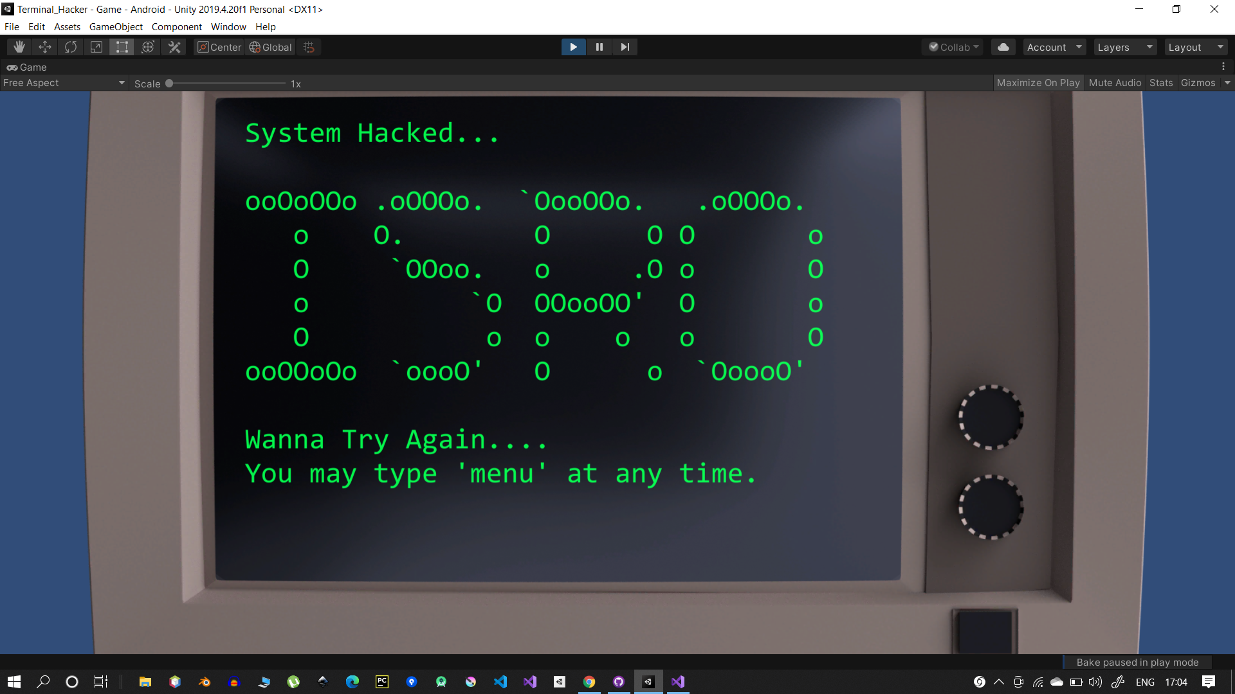Expand the Layers dropdown
Screen dimensions: 1235x694
tap(1124, 46)
